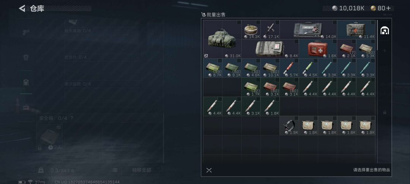Select the wristwatch item priced 1.9K
The height and width of the screenshot is (184, 410).
pyautogui.click(x=289, y=126)
